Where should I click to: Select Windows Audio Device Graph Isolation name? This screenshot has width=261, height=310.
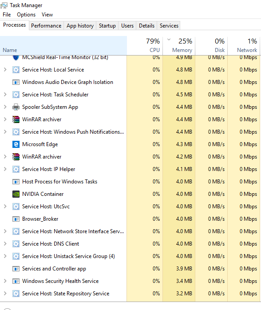tap(67, 82)
